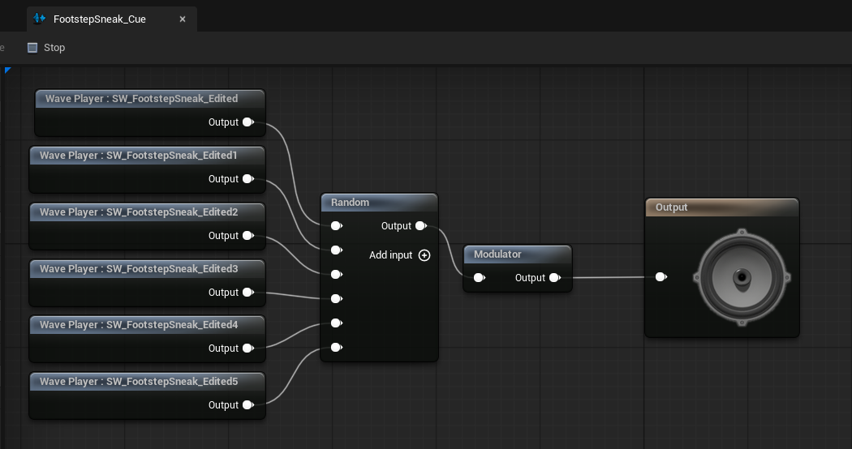
Task: Select the sixth input pin of Random node
Action: pos(337,348)
